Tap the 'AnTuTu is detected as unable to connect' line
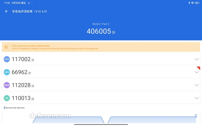 55,49
